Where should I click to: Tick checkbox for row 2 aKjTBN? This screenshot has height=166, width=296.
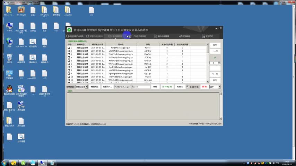(x=69, y=51)
